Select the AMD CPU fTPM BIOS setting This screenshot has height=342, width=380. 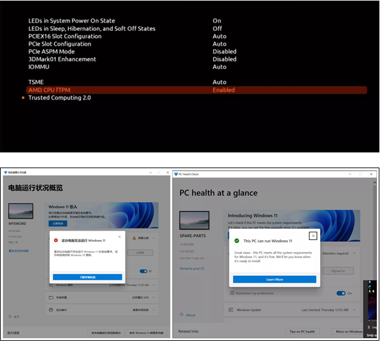point(196,90)
